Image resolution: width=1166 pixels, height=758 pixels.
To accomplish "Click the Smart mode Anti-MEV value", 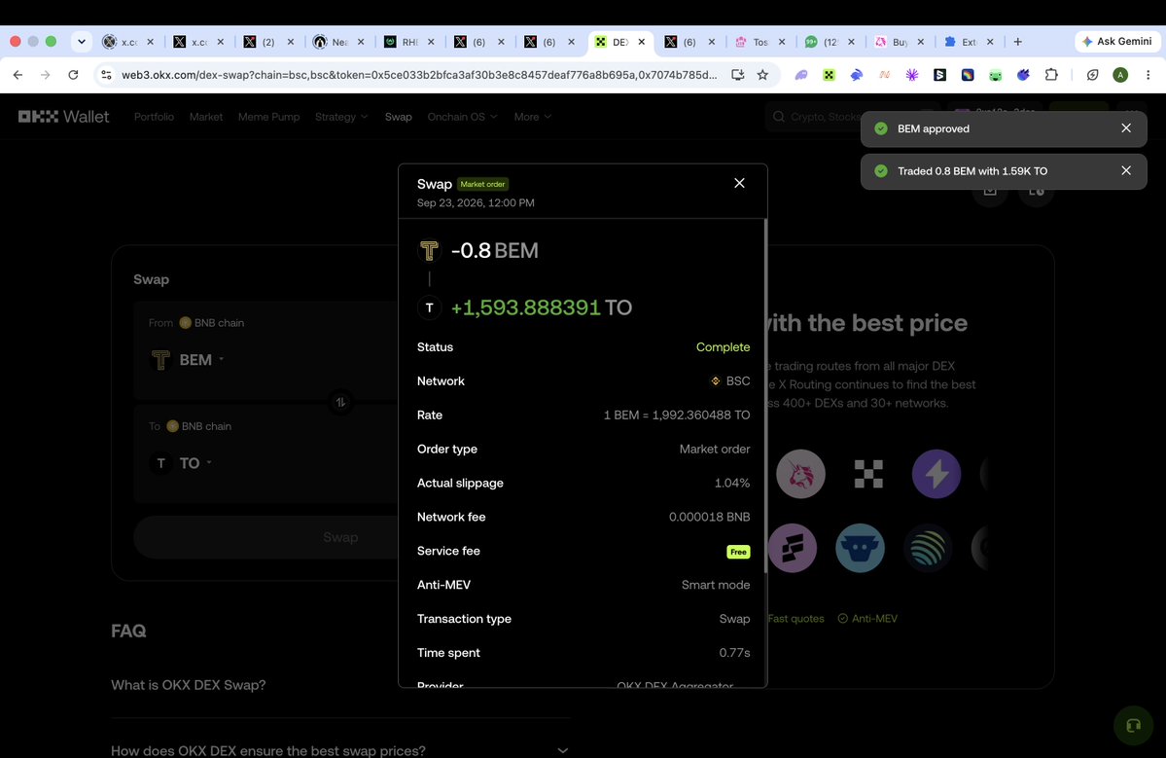I will click(716, 585).
